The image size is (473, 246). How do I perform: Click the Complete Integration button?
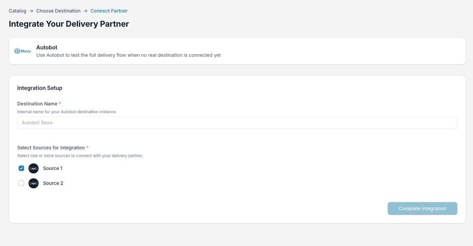(x=422, y=208)
